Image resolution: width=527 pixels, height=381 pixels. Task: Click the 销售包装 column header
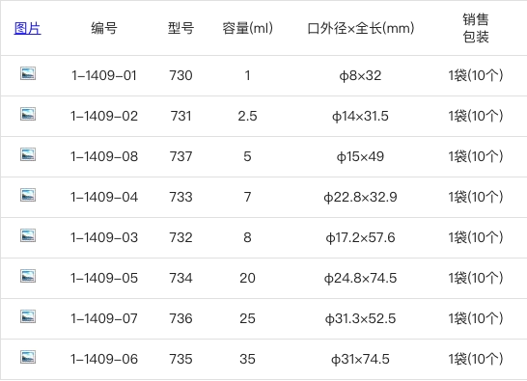point(476,28)
